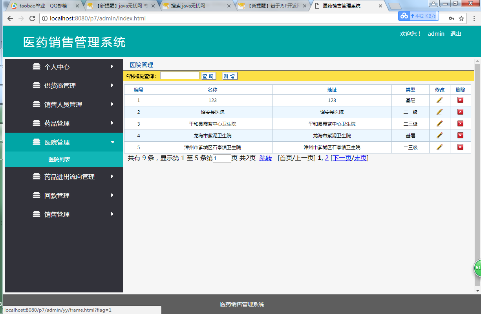Click name cell 诏安县医院

212,112
